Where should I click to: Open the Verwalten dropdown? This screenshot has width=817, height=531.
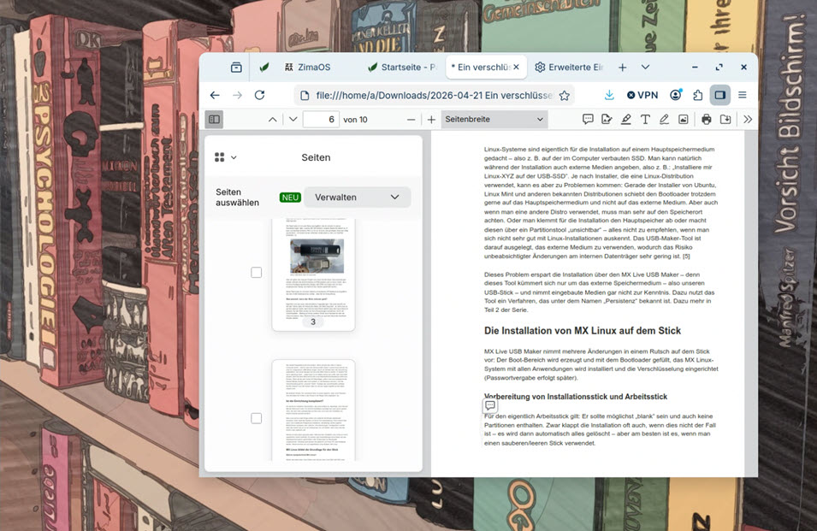tap(357, 197)
